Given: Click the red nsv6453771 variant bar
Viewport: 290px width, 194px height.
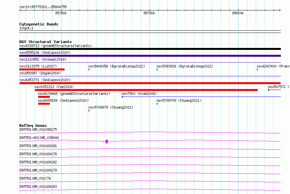Looking at the screenshot, I should (150, 83).
